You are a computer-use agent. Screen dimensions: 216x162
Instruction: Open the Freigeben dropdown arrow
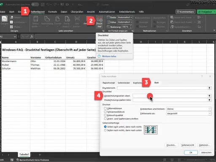214,12
